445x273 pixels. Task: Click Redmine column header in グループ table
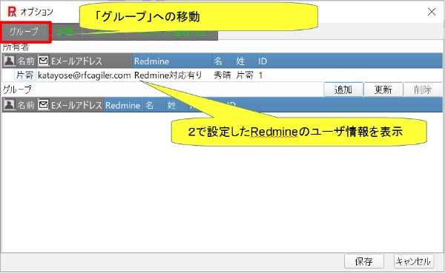coord(123,105)
